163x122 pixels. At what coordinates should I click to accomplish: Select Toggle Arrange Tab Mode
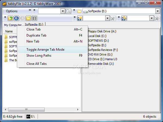click(52, 50)
